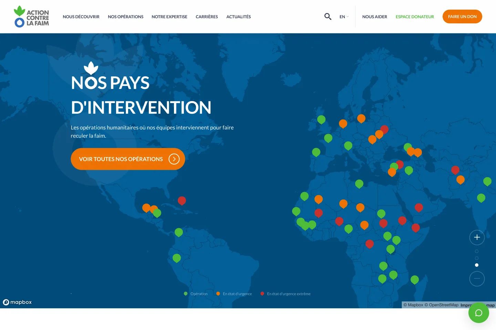Image resolution: width=496 pixels, height=330 pixels.
Task: Click the map zoom in plus button
Action: click(x=477, y=237)
